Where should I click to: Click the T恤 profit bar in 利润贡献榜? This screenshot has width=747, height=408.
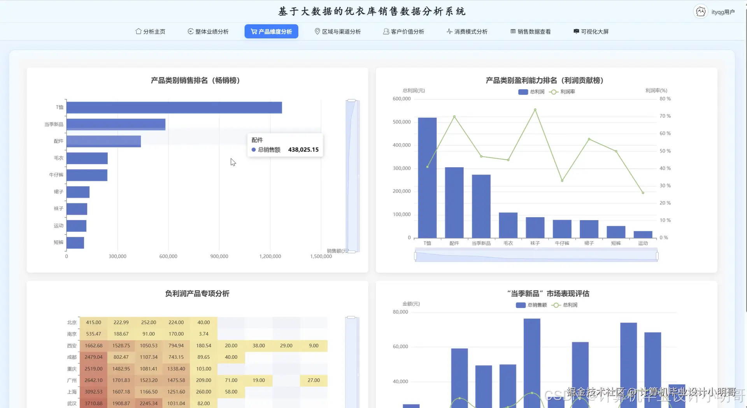pyautogui.click(x=427, y=178)
